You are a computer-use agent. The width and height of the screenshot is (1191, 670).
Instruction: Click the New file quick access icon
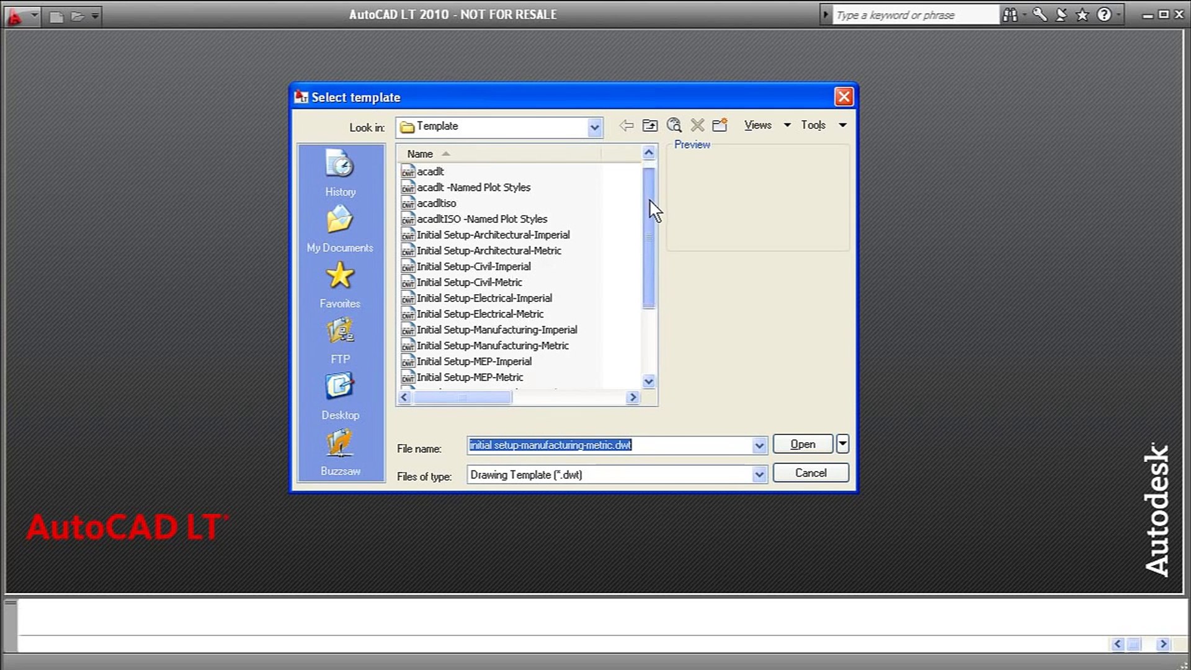(56, 17)
